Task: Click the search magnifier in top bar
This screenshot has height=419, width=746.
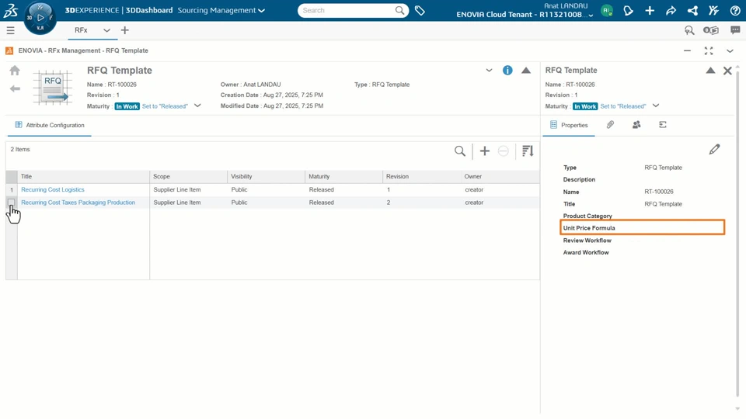Action: click(x=399, y=10)
